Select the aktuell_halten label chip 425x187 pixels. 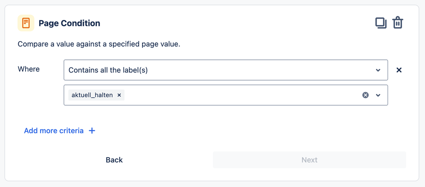pyautogui.click(x=92, y=95)
